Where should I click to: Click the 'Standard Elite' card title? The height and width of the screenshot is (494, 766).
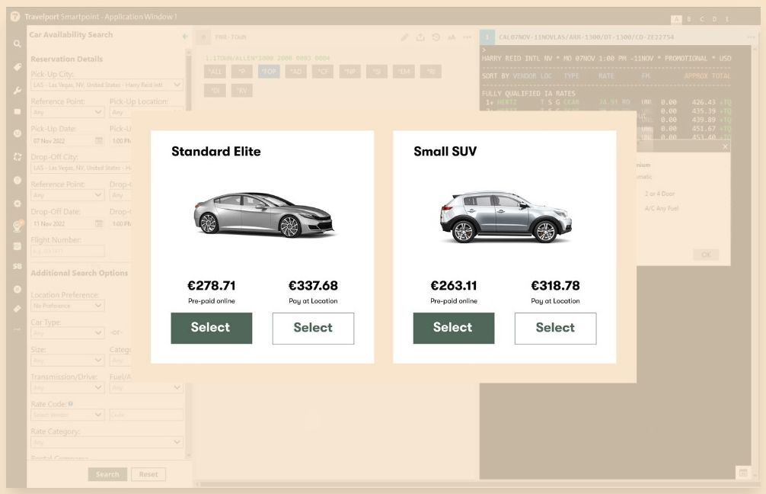216,152
